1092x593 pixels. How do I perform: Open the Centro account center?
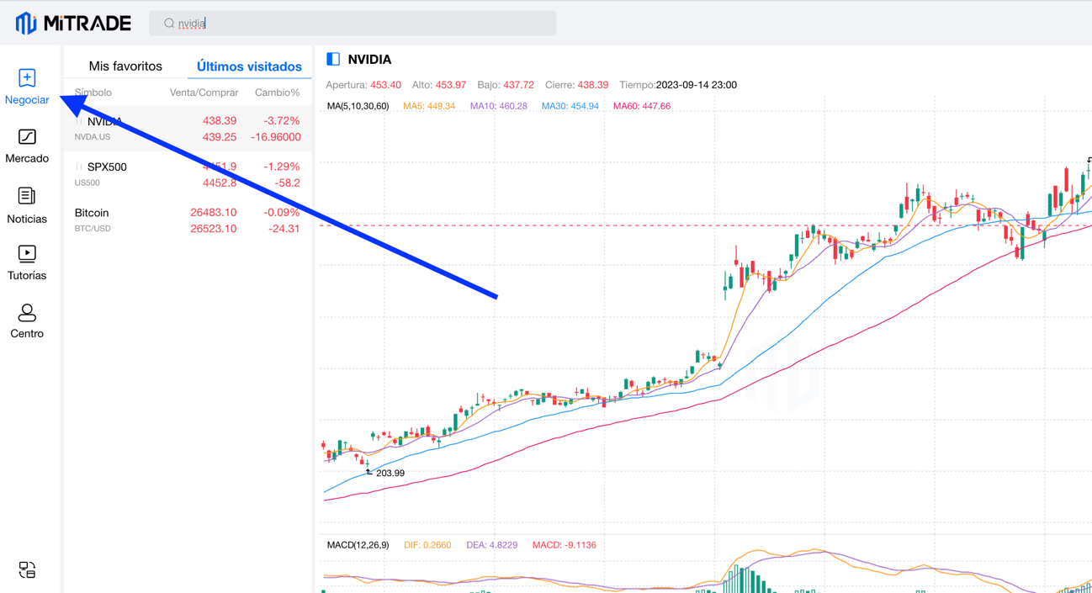pos(27,321)
